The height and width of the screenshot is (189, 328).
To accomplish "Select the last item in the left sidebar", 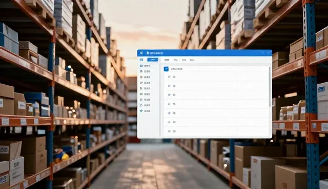I will click(x=145, y=111).
